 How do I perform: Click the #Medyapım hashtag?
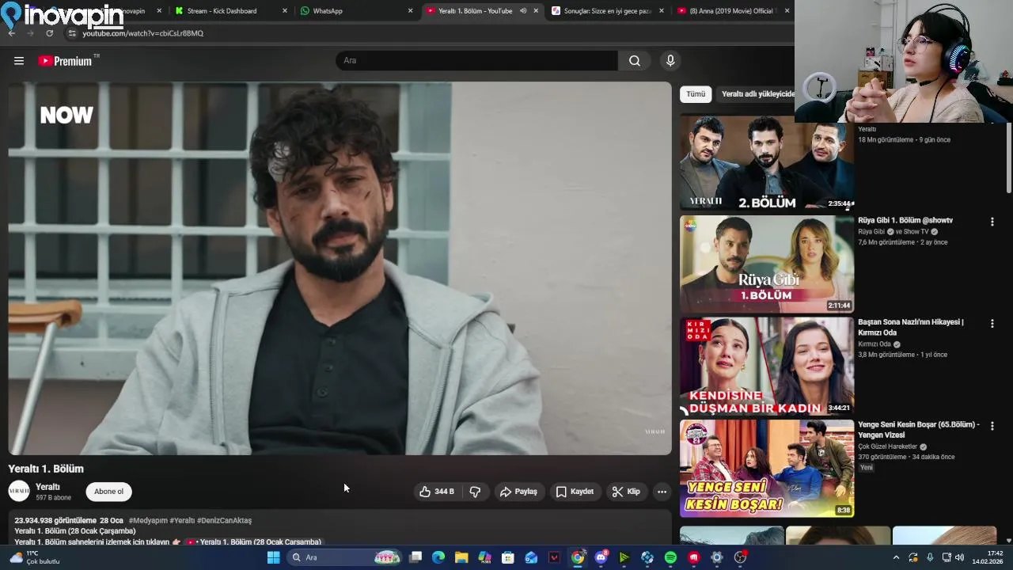(x=148, y=521)
